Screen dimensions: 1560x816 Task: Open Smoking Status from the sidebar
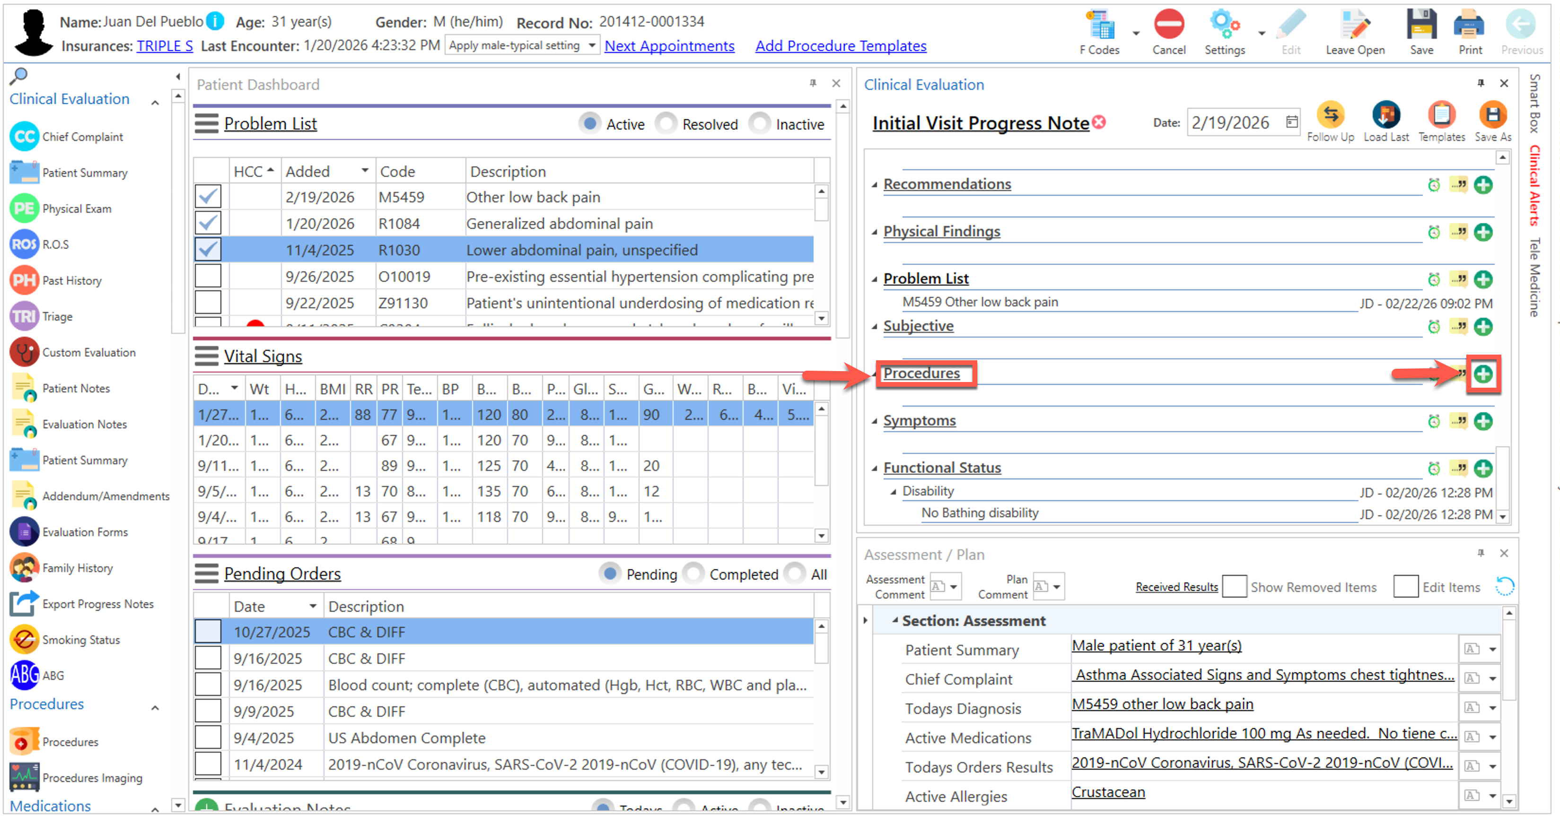coord(80,640)
